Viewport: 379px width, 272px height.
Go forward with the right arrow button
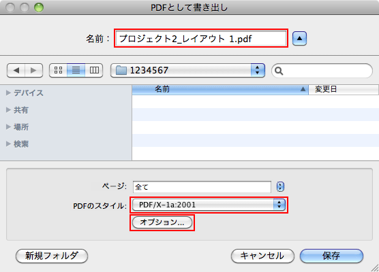[x=34, y=71]
